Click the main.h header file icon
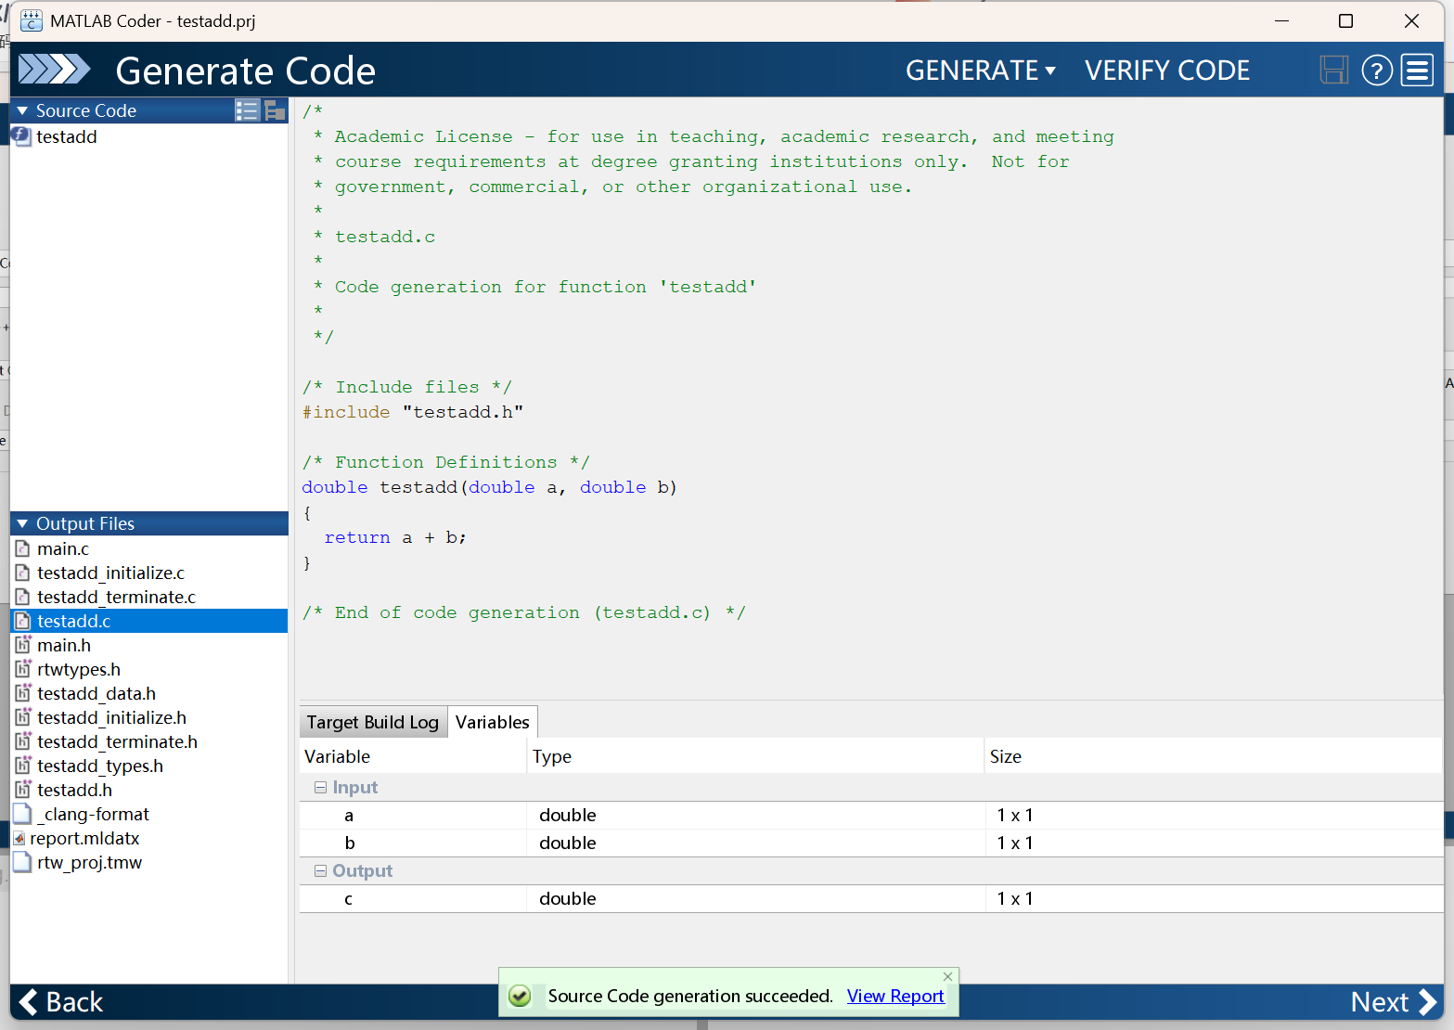This screenshot has height=1030, width=1454. coord(23,645)
